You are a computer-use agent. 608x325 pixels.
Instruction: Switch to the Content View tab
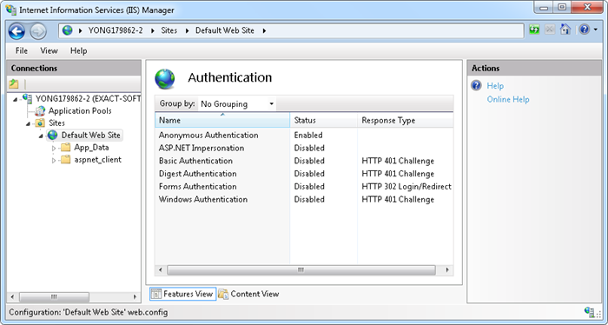pos(248,294)
